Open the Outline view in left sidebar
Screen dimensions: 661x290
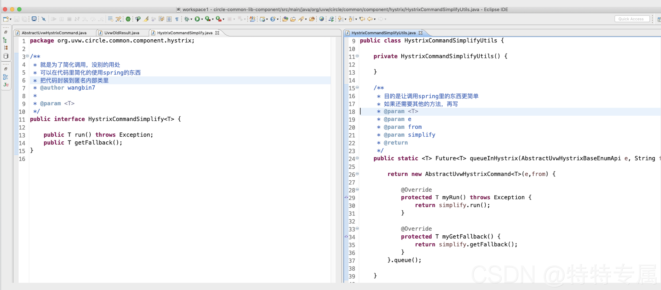pyautogui.click(x=6, y=77)
